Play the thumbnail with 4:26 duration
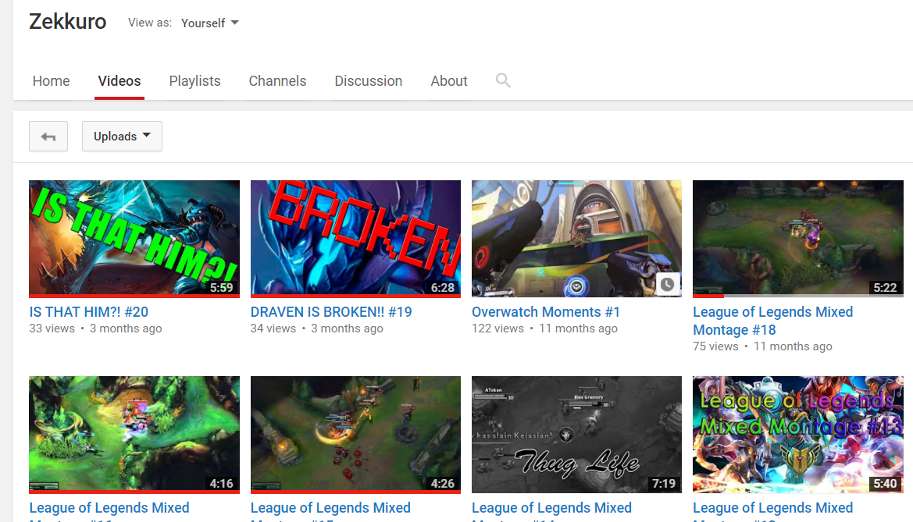The width and height of the screenshot is (913, 522). [x=356, y=435]
